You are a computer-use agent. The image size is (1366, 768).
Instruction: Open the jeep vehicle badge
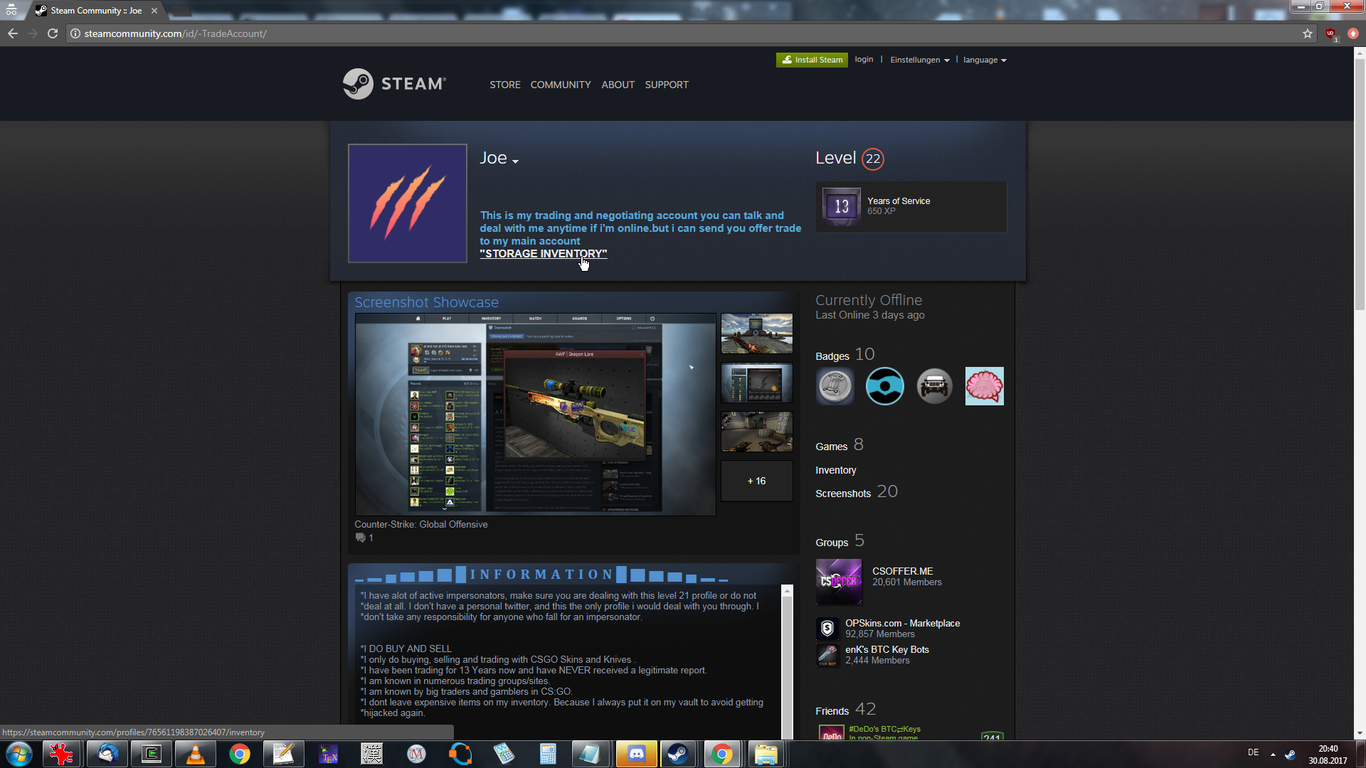(x=934, y=386)
